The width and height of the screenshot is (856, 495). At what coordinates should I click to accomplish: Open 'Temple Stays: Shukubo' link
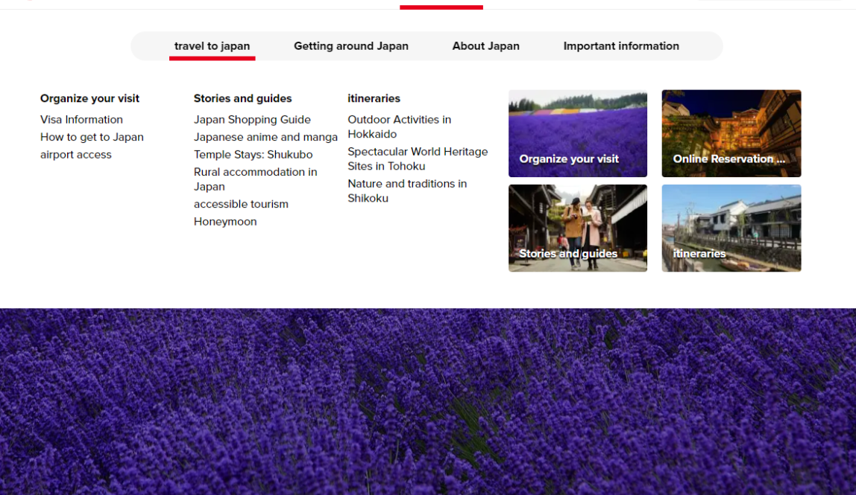click(253, 155)
